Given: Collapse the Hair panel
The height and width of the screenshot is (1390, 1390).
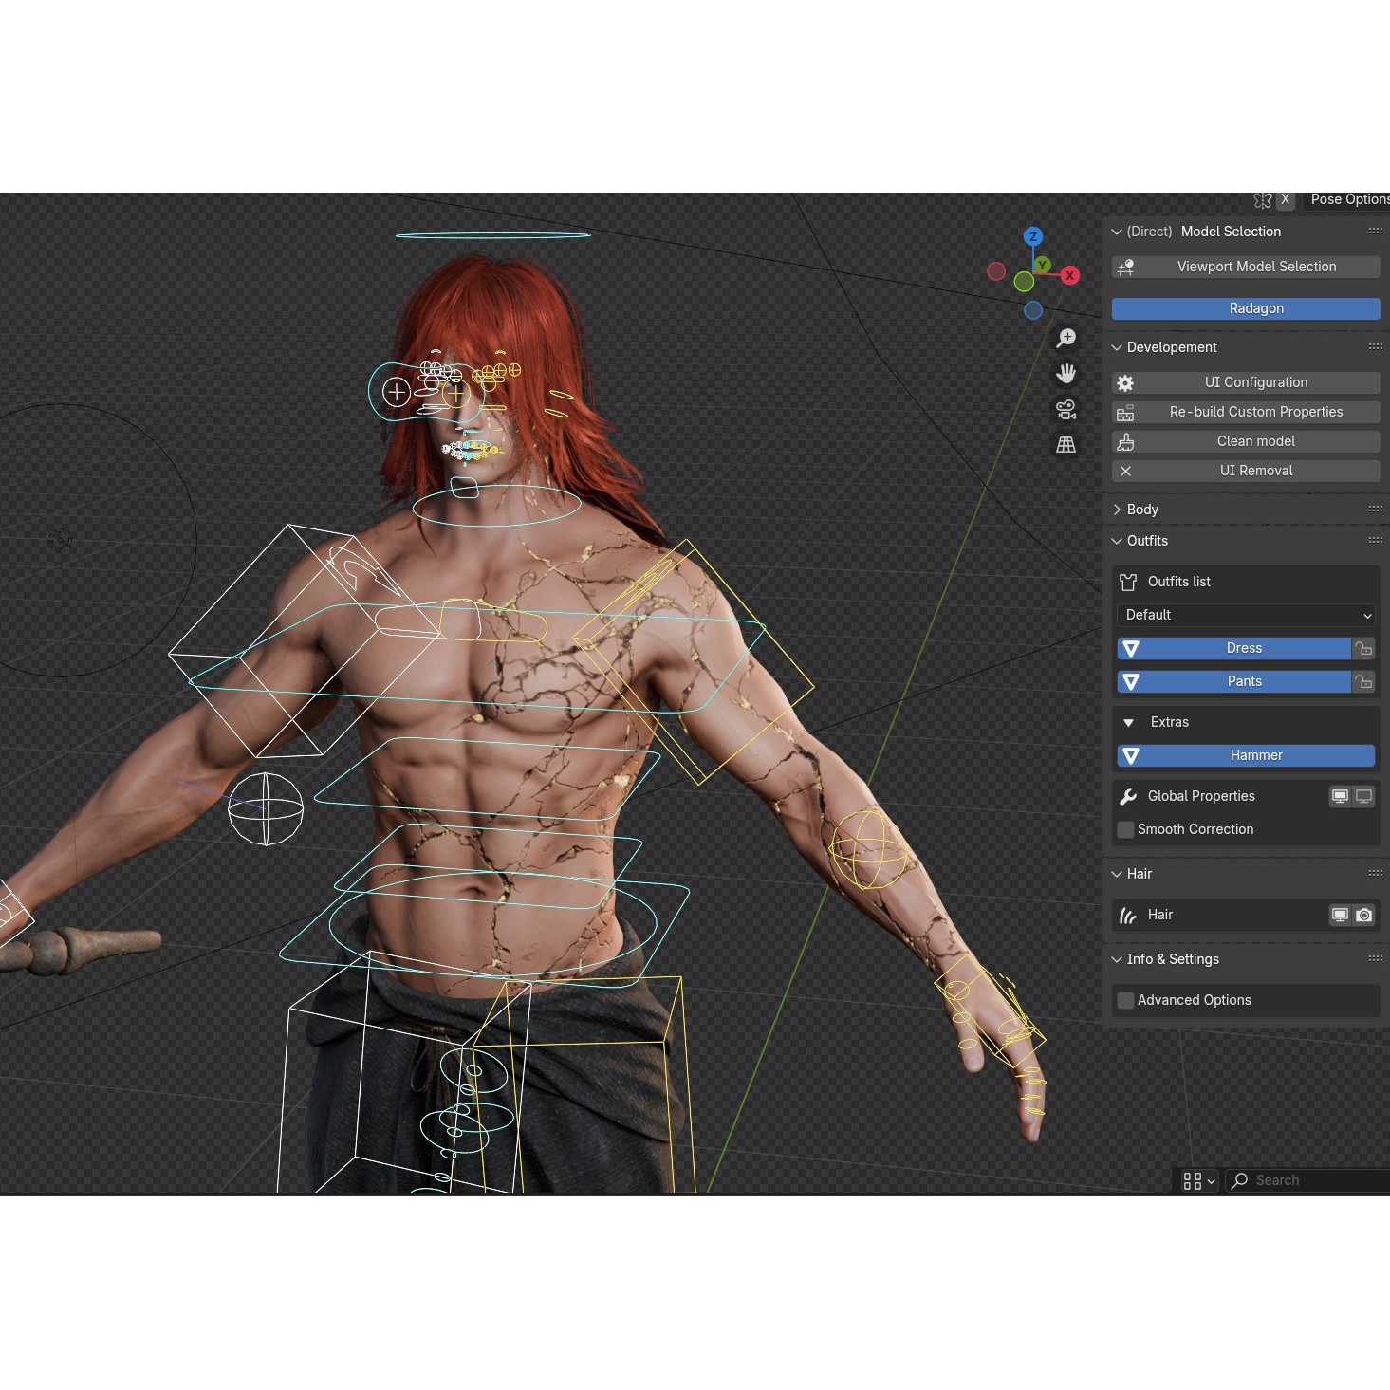Looking at the screenshot, I should (x=1117, y=874).
